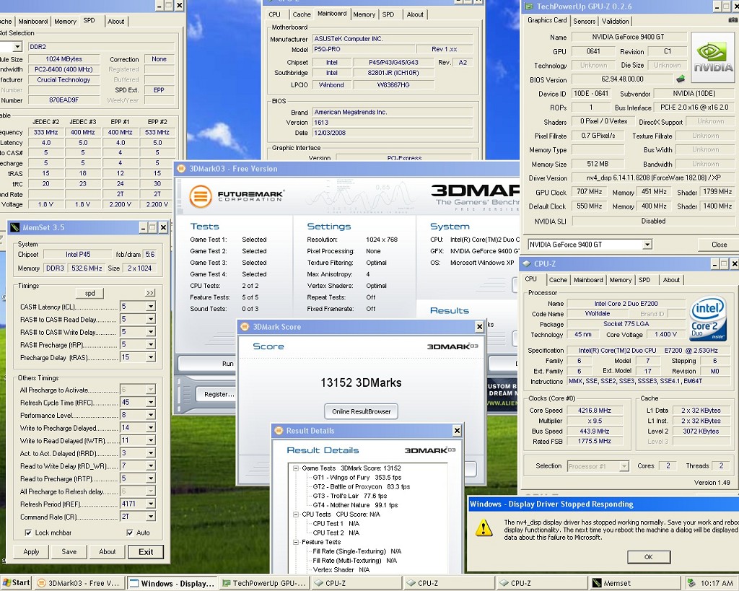Open CAS# Latency (tCL) dropdown
This screenshot has height=591, width=739.
coord(150,307)
